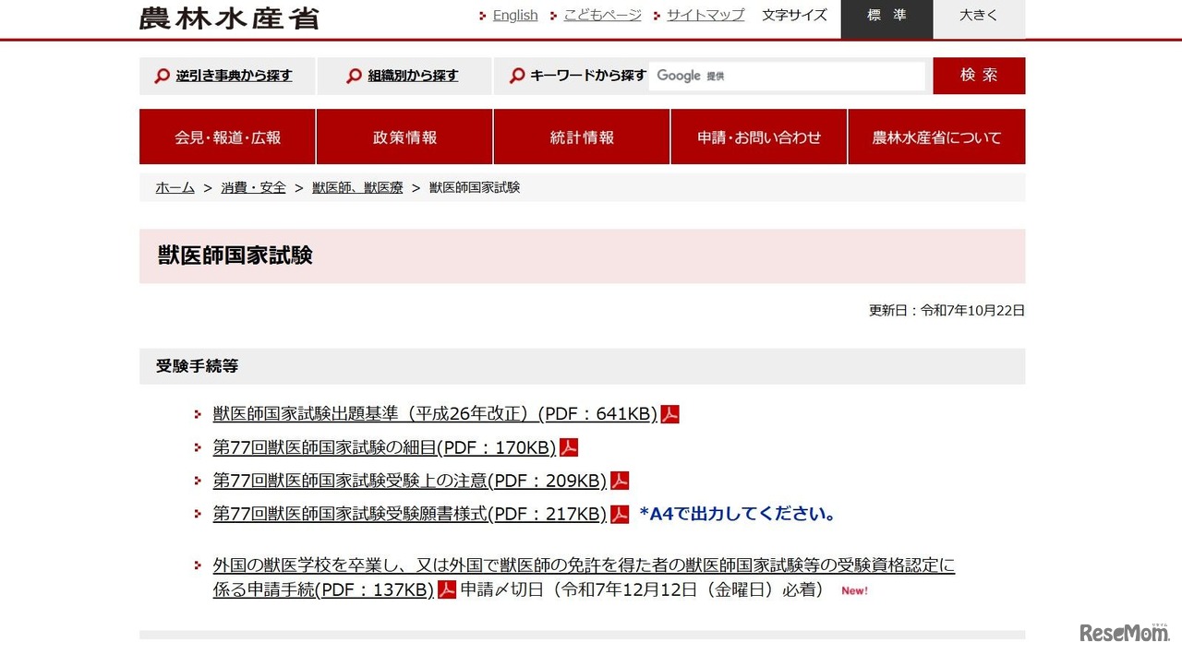
Task: Open the 消費・安全 breadcrumb link
Action: tap(253, 187)
